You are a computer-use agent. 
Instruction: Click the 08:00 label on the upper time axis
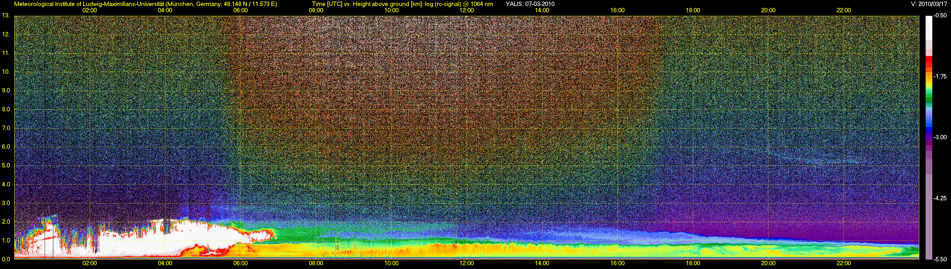click(x=316, y=10)
